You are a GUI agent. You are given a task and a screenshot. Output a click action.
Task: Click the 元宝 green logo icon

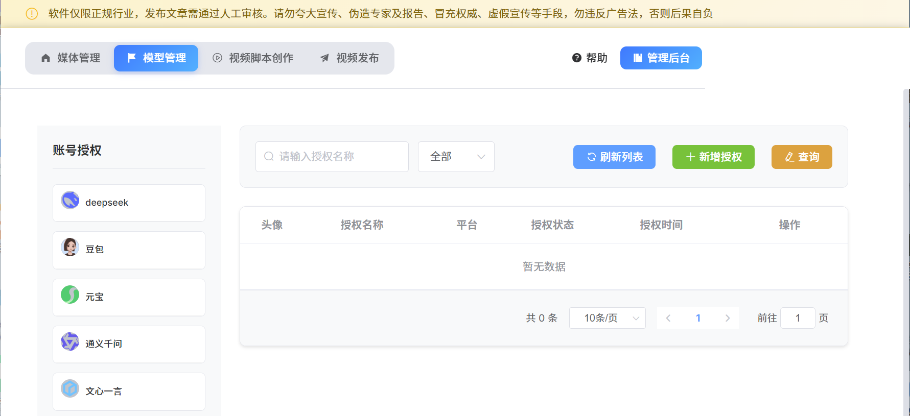point(70,295)
